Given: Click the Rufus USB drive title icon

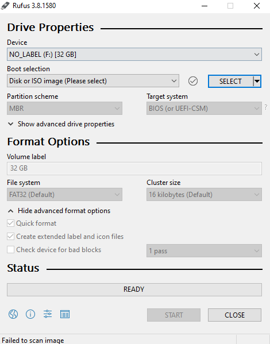Looking at the screenshot, I should 5,6.
